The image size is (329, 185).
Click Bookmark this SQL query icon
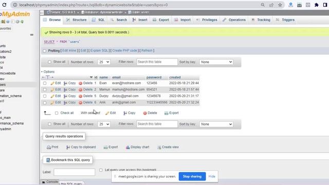click(48, 160)
